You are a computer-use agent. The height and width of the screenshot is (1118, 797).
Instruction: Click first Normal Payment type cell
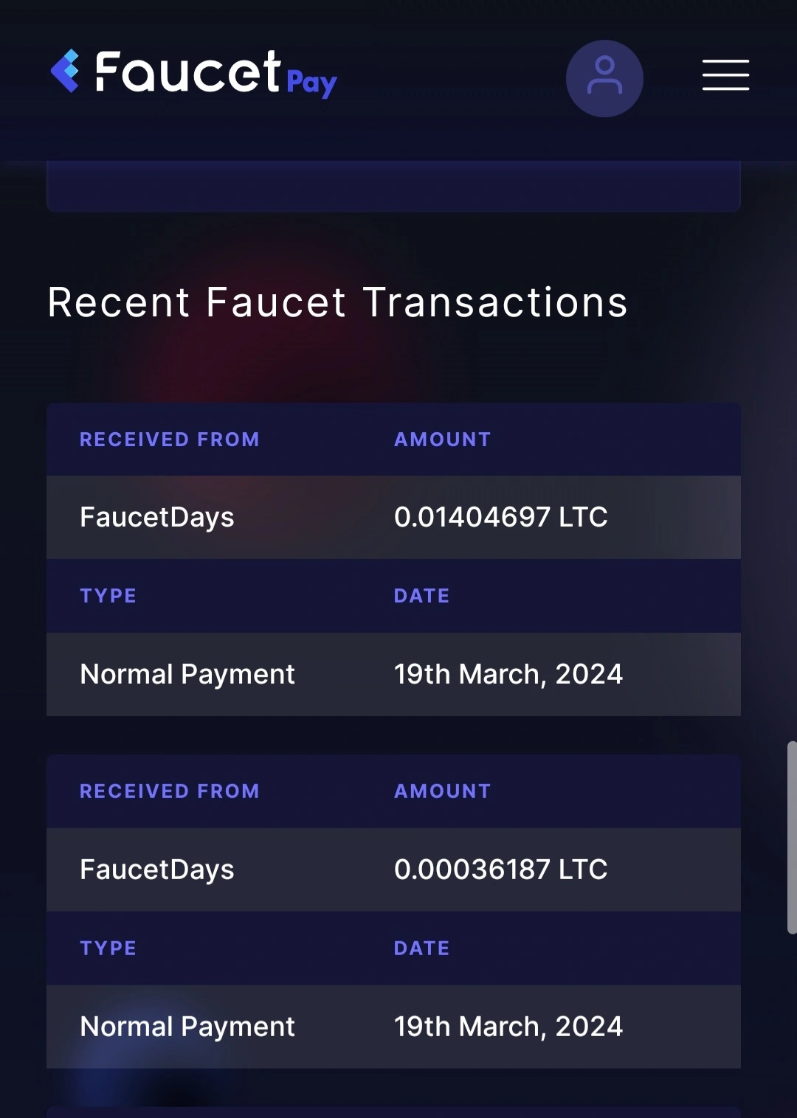[187, 675]
